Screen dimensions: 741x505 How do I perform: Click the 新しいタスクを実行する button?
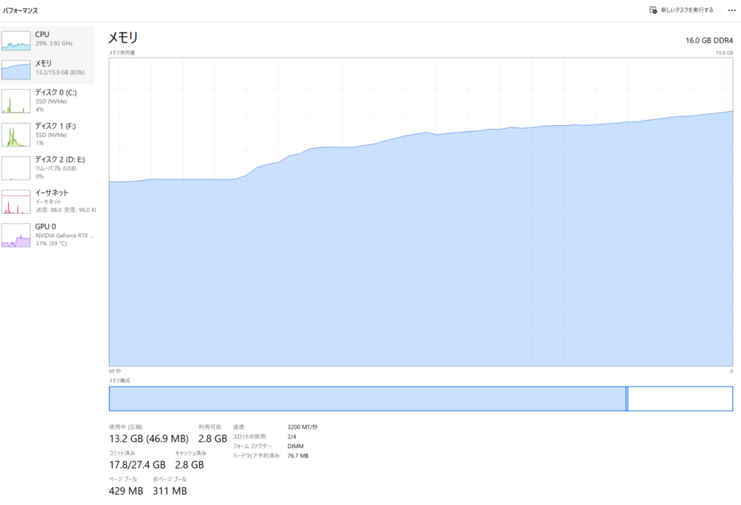[681, 10]
